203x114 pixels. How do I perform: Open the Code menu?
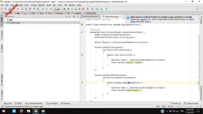27,5
